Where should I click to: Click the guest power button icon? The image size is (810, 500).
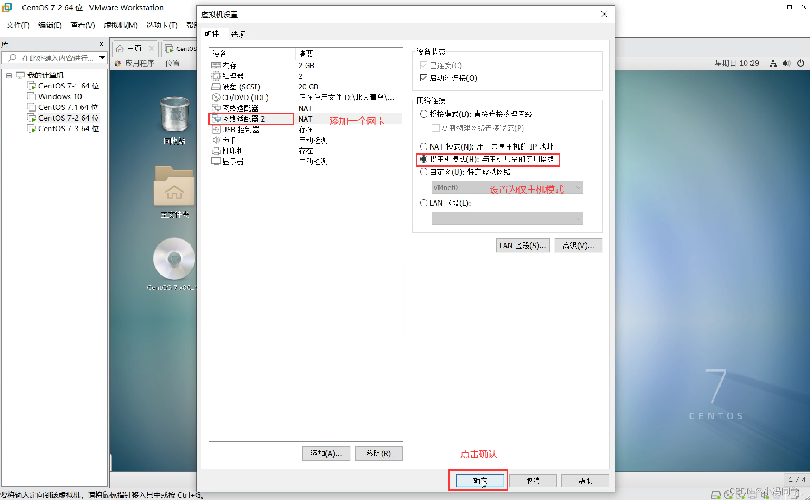coord(801,63)
